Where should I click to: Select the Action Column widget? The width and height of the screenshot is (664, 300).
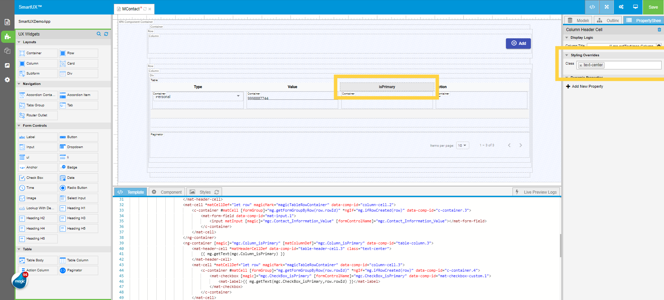coord(38,270)
